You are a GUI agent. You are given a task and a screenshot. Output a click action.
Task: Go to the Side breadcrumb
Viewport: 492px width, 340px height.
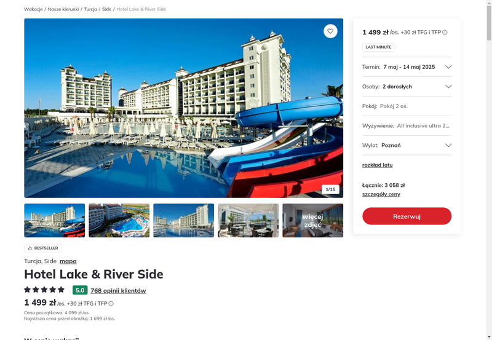point(106,9)
